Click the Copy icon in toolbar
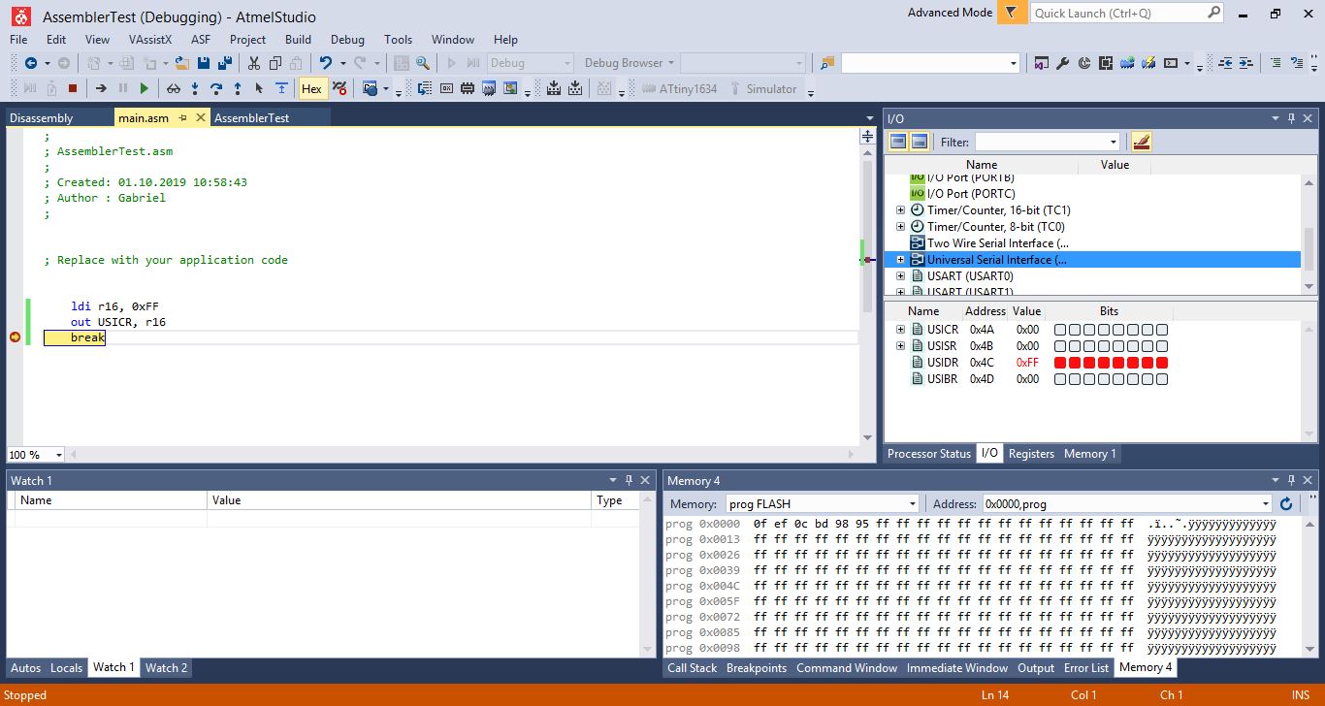1325x706 pixels. point(275,63)
